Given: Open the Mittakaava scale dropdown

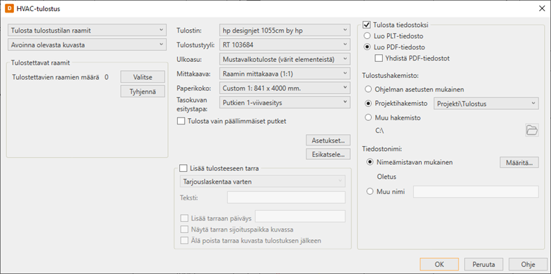Looking at the screenshot, I should (285, 74).
